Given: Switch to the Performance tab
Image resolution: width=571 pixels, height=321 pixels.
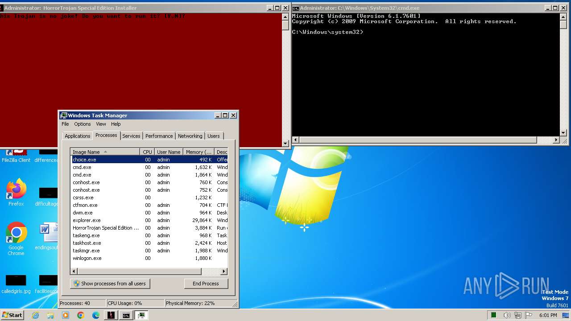Looking at the screenshot, I should click(x=159, y=136).
